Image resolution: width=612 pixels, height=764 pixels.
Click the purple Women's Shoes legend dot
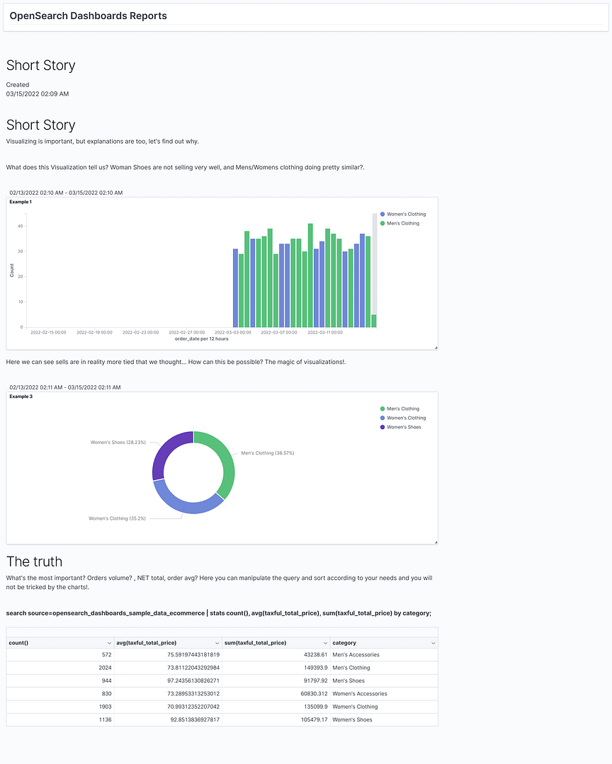point(382,427)
